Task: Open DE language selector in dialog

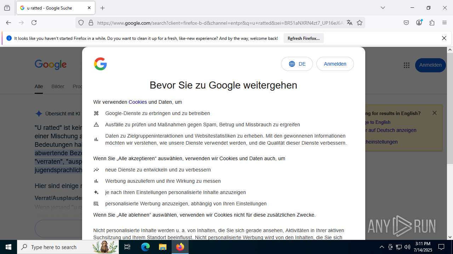Action: click(x=297, y=64)
